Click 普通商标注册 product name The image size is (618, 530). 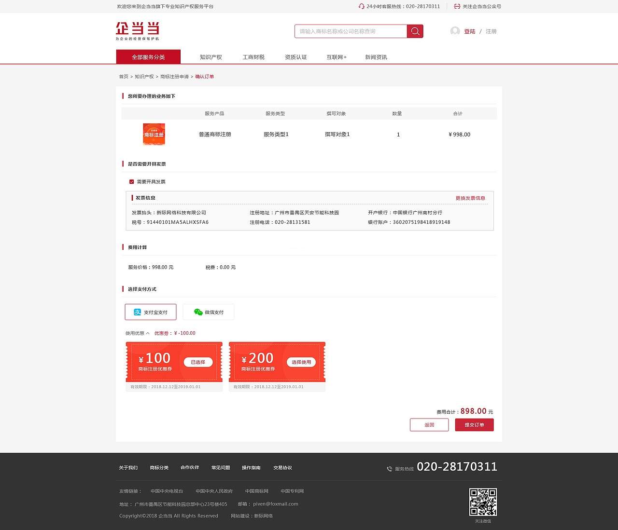click(215, 135)
